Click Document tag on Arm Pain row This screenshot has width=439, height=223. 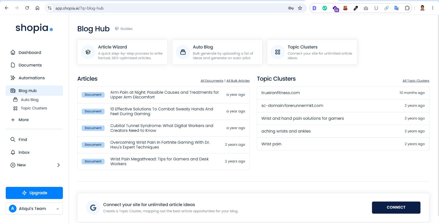[x=93, y=95]
